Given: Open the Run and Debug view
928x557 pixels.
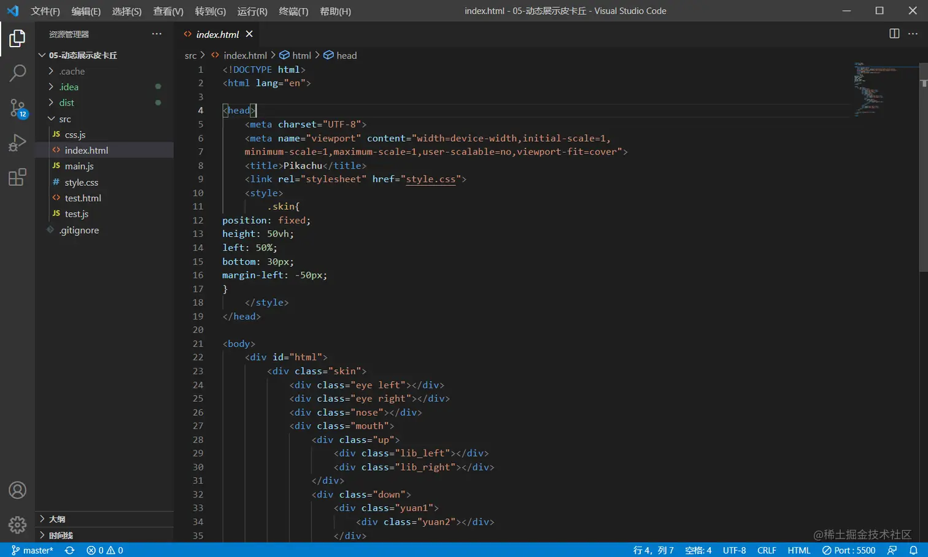Looking at the screenshot, I should (x=17, y=142).
